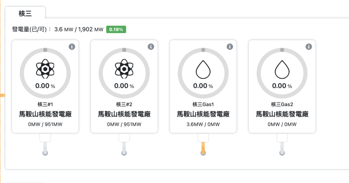Open info icon on 核三Gas1 card
The image size is (349, 183).
click(x=230, y=47)
